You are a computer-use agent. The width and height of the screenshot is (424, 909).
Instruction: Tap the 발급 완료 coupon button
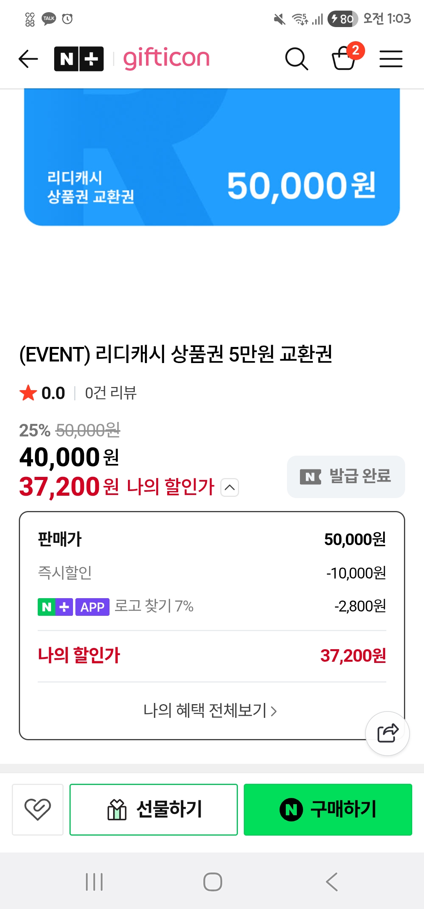(x=346, y=476)
